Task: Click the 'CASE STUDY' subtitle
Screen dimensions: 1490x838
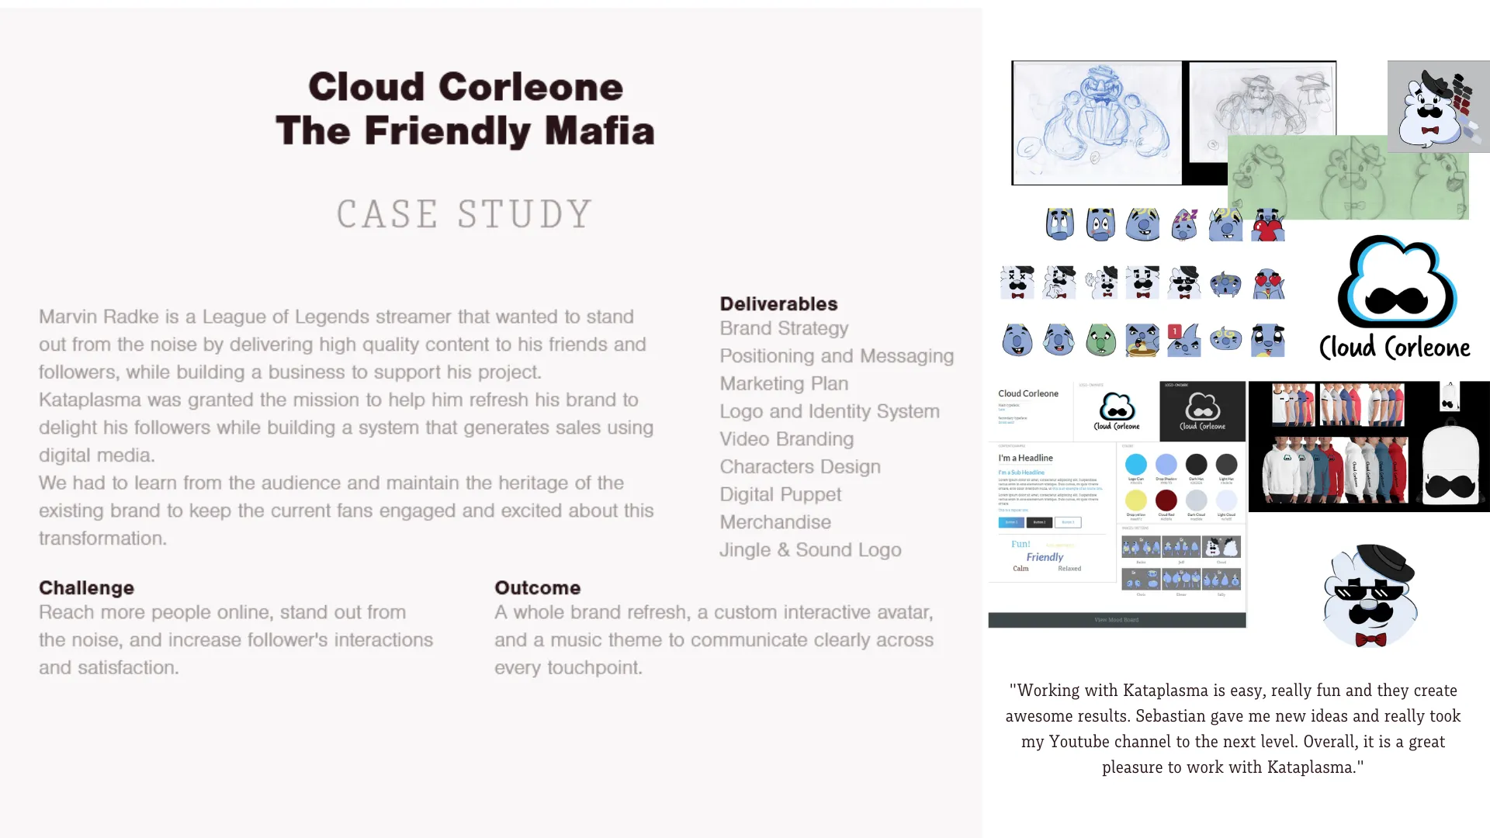Action: click(465, 214)
